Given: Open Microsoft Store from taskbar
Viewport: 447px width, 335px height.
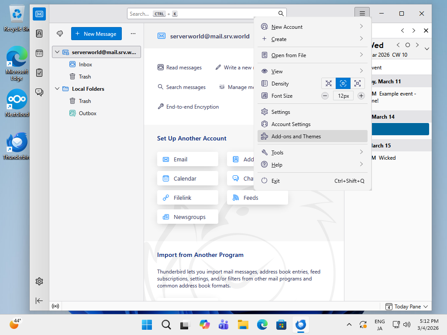Looking at the screenshot, I should 282,325.
